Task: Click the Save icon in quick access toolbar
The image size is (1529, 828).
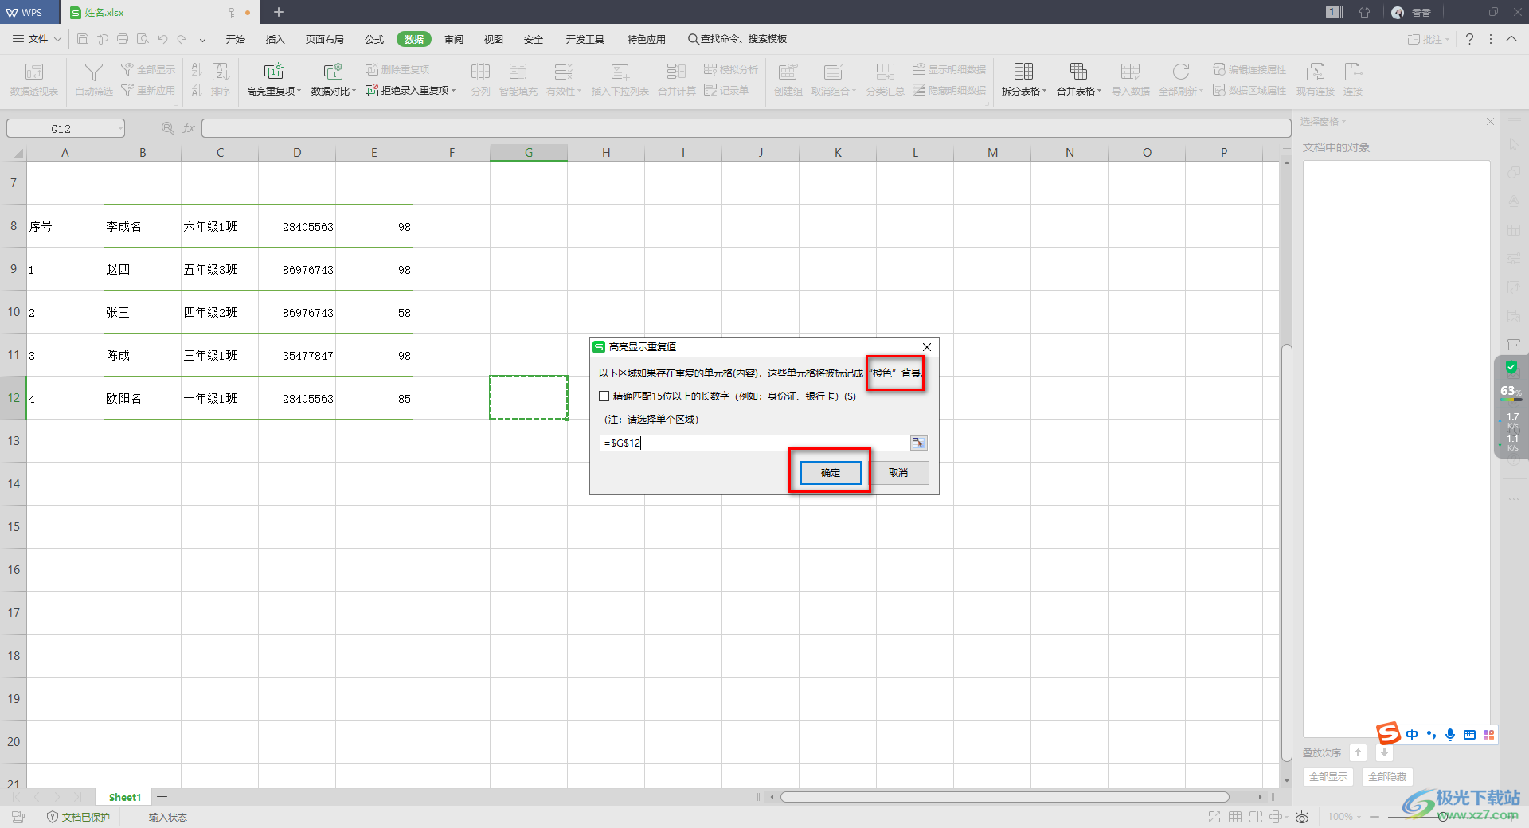Action: pos(83,39)
